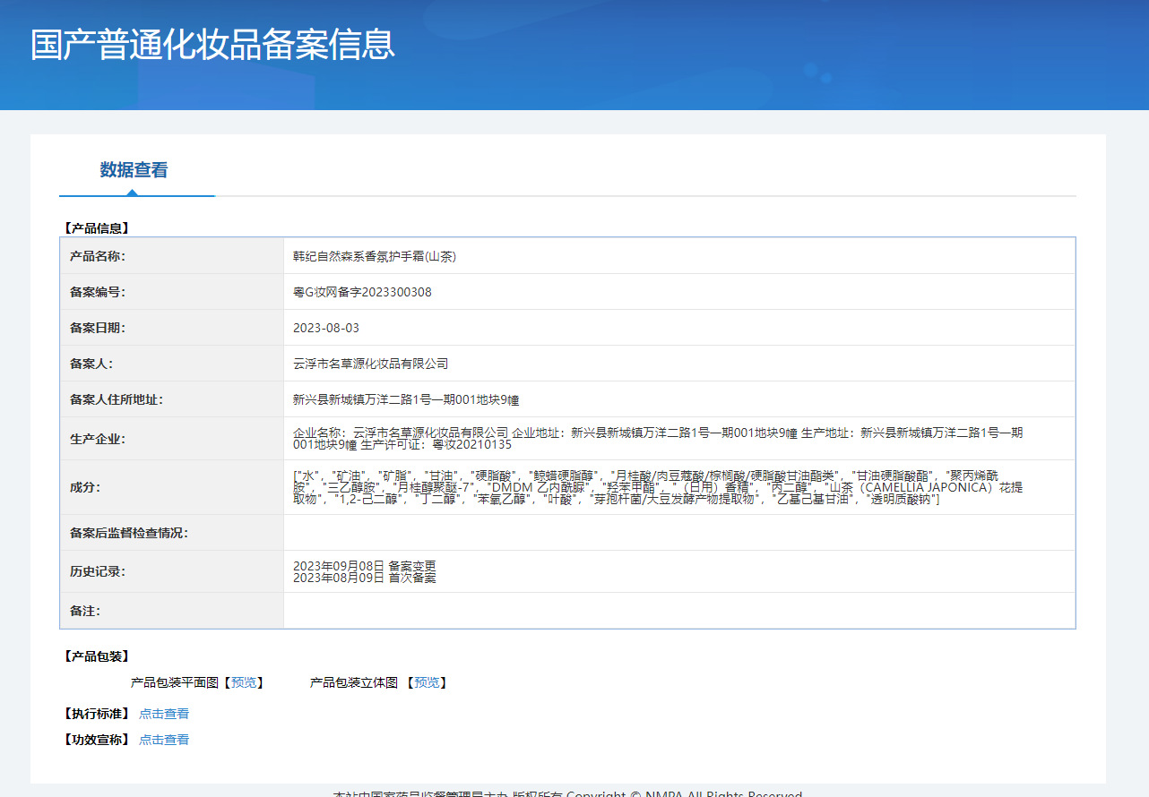Select the filer 云浮市名草源化妆品有限公司 in 备案人 row

(370, 364)
